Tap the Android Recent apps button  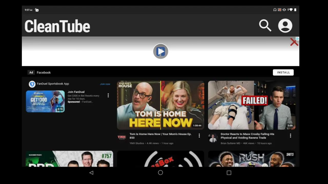click(229, 173)
